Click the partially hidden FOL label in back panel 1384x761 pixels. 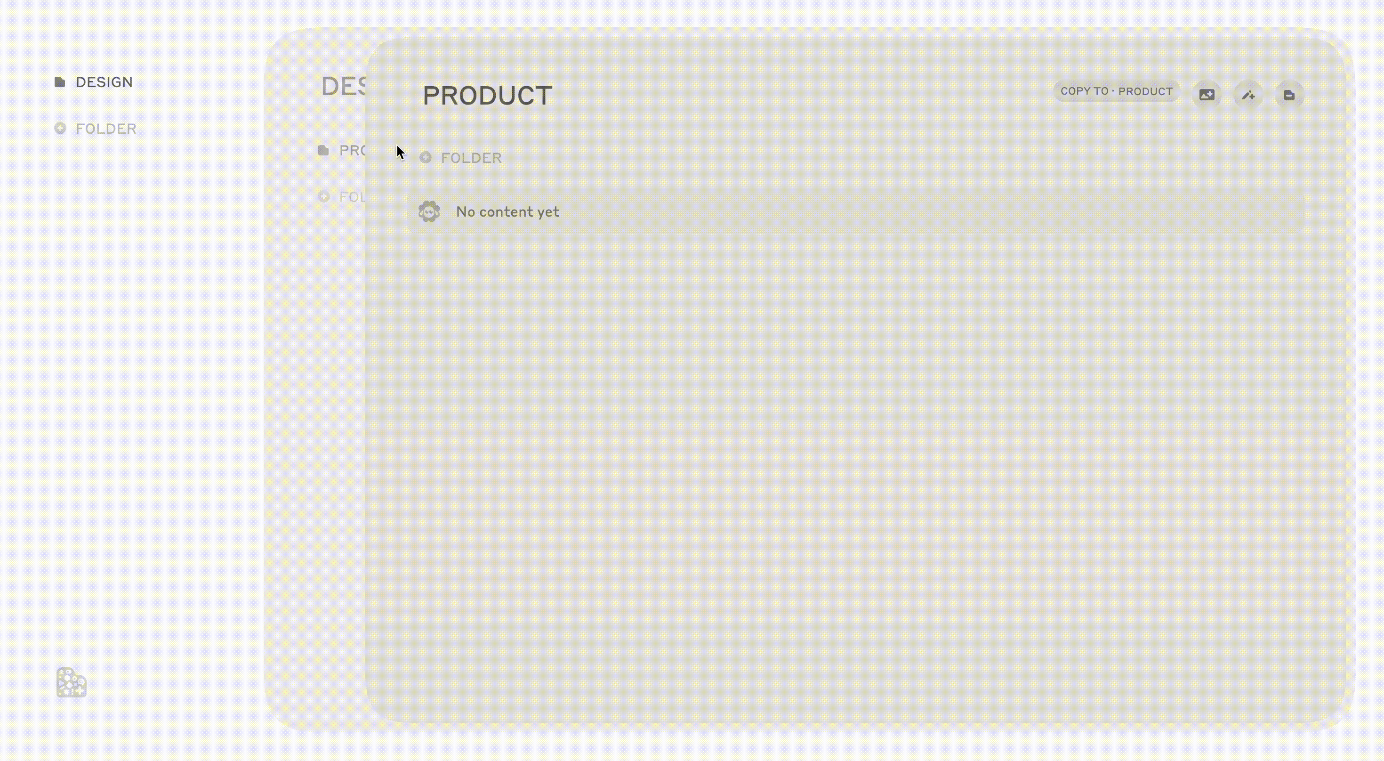(353, 197)
